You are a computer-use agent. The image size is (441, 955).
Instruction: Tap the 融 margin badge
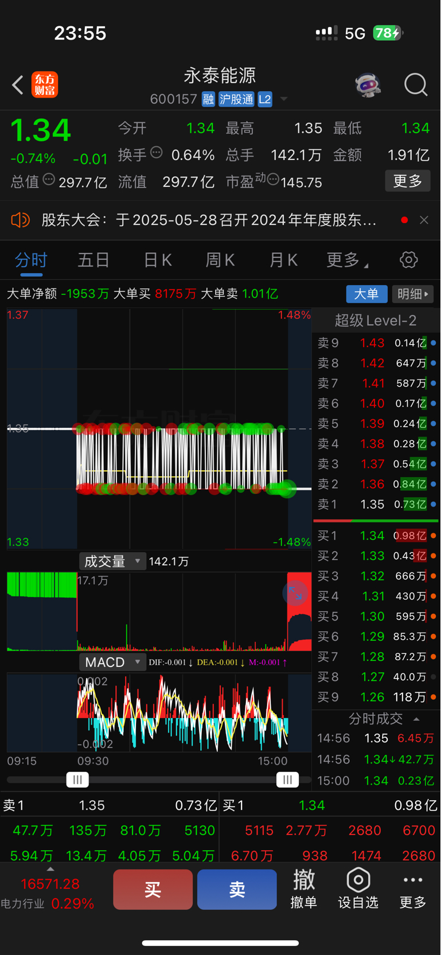coord(208,99)
